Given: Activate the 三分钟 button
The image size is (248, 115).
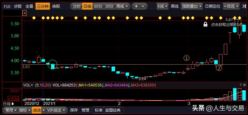Looking at the screenshot, I should tap(43, 6).
